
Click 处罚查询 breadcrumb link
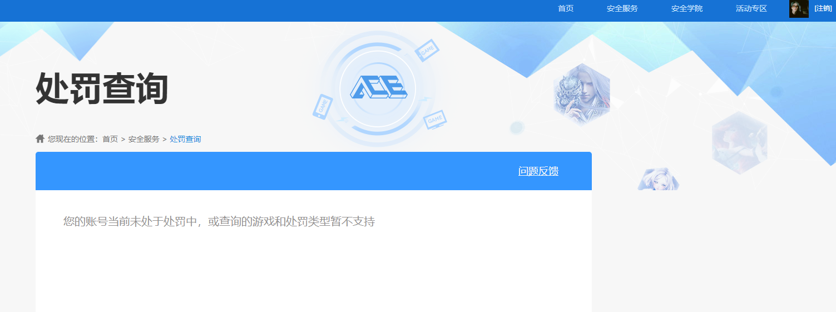point(185,139)
